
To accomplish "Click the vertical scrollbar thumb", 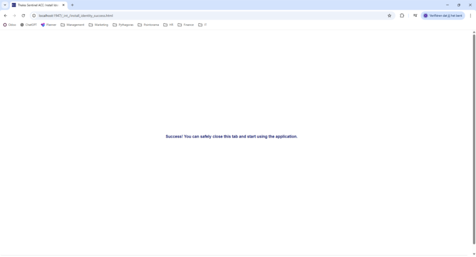I will (x=474, y=139).
